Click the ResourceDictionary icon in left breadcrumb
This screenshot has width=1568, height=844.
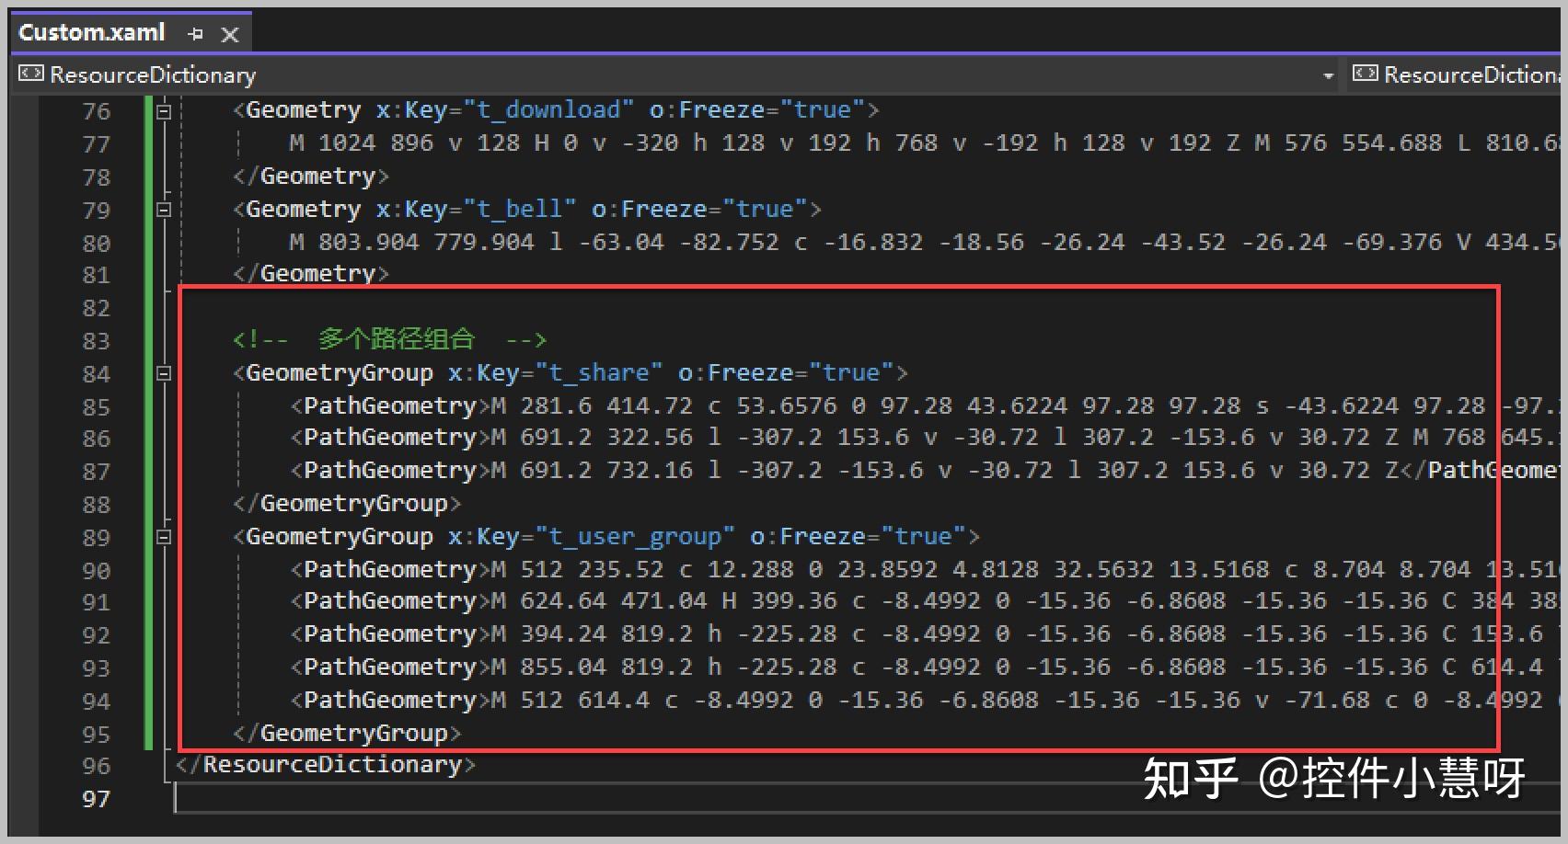pos(30,74)
